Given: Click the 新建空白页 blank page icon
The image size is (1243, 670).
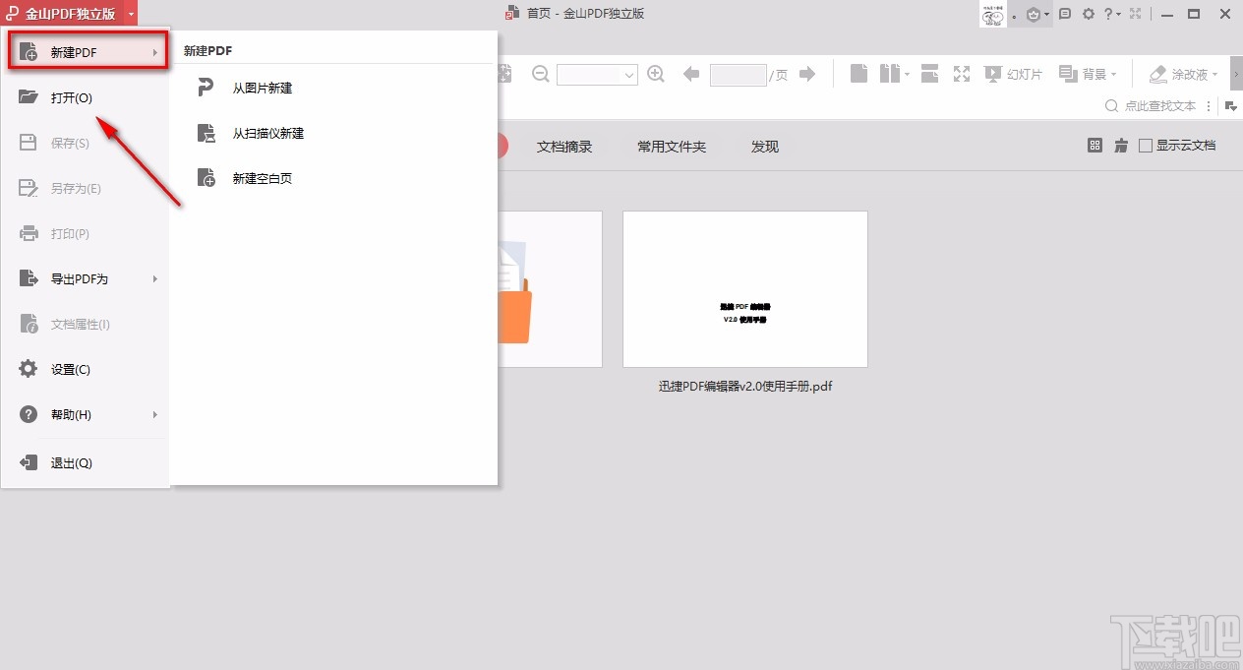Looking at the screenshot, I should [x=207, y=178].
